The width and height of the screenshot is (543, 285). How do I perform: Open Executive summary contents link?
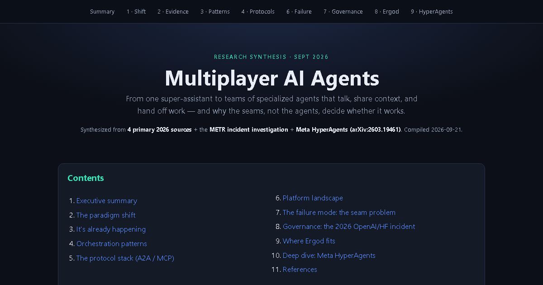[x=107, y=201]
